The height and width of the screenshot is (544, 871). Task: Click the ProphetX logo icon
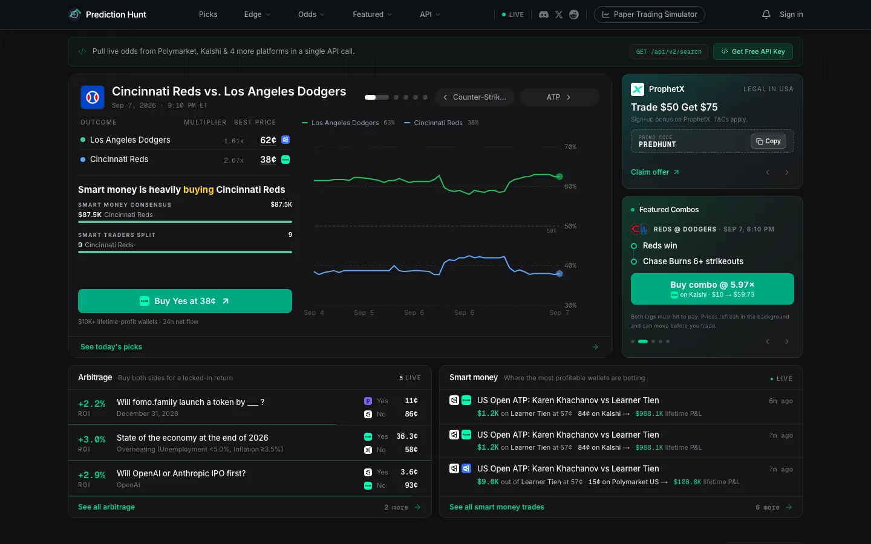tap(638, 89)
